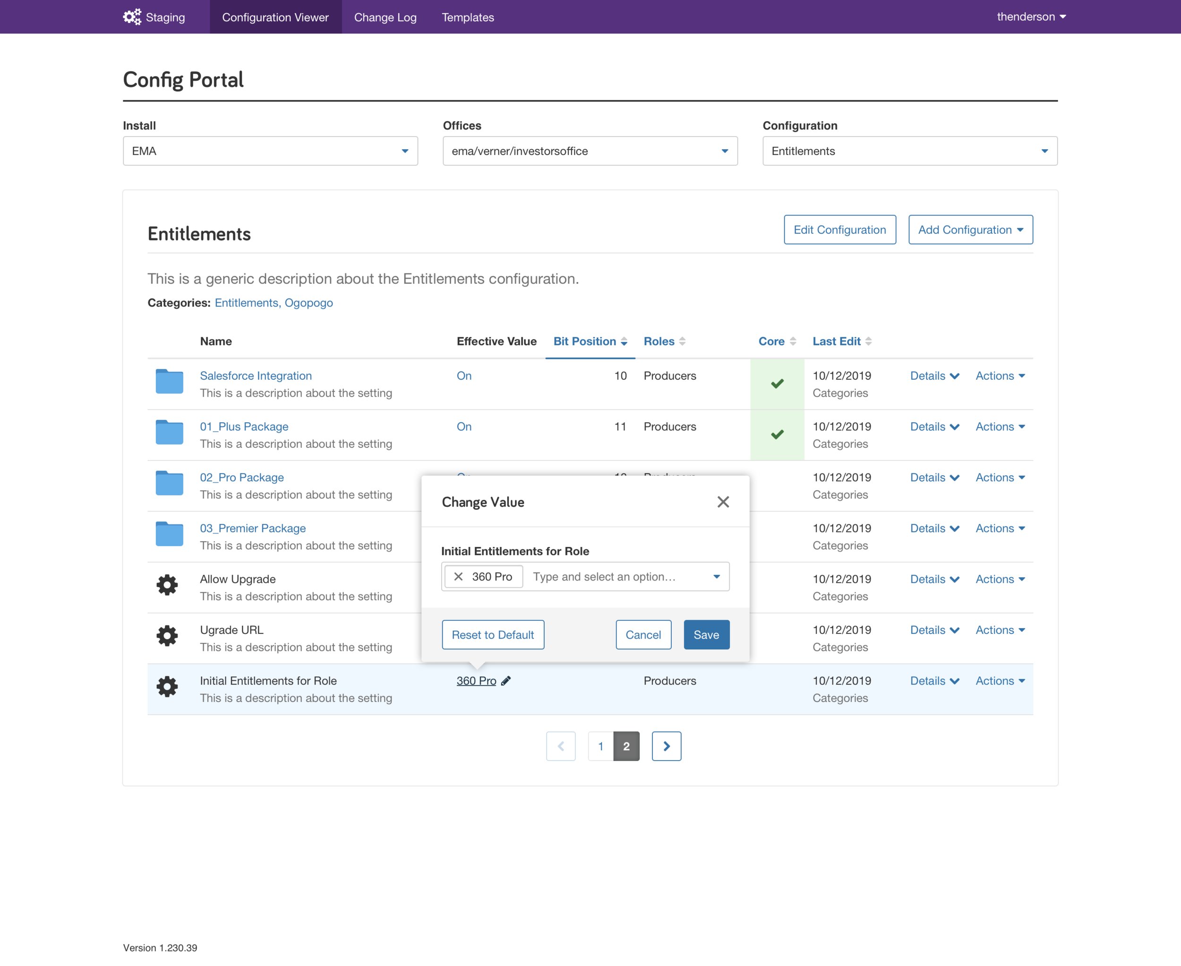Expand Details for Salesforce Integration
Image resolution: width=1181 pixels, height=966 pixels.
pyautogui.click(x=934, y=376)
